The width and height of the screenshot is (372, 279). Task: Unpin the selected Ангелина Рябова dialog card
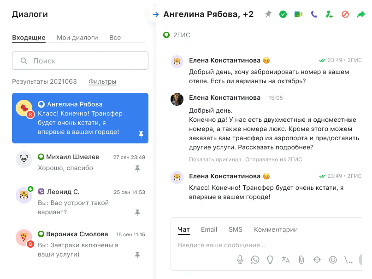tap(141, 134)
